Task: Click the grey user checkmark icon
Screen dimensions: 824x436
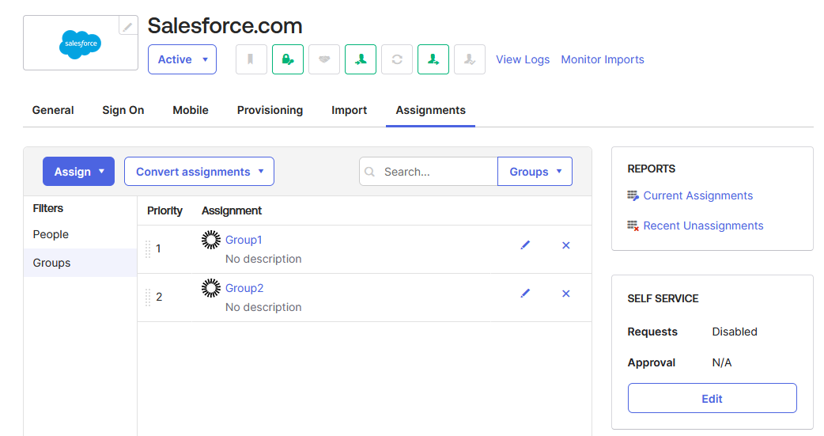Action: click(x=470, y=59)
